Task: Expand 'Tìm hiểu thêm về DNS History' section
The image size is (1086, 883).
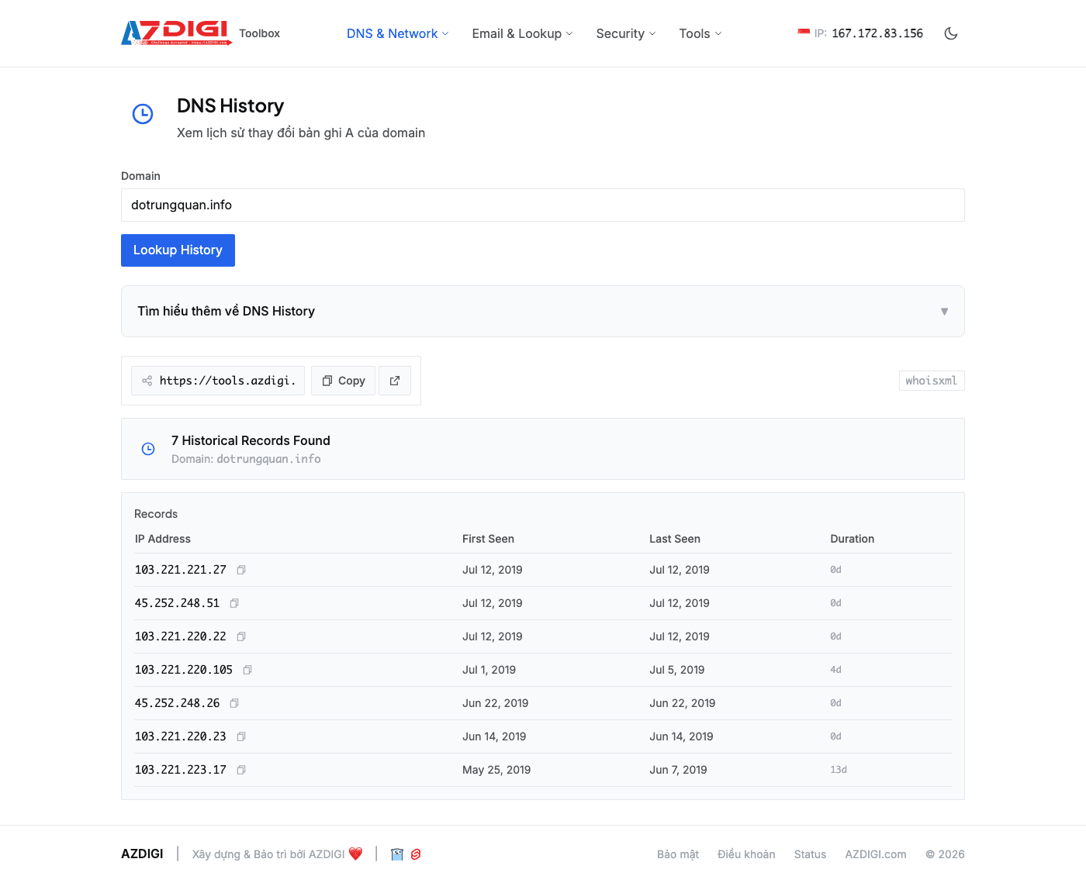Action: 542,312
